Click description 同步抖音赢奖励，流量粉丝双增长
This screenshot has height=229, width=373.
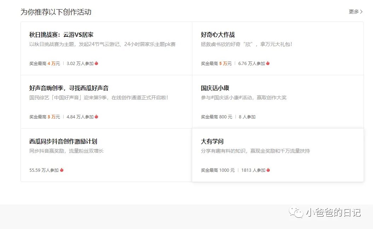click(x=66, y=151)
